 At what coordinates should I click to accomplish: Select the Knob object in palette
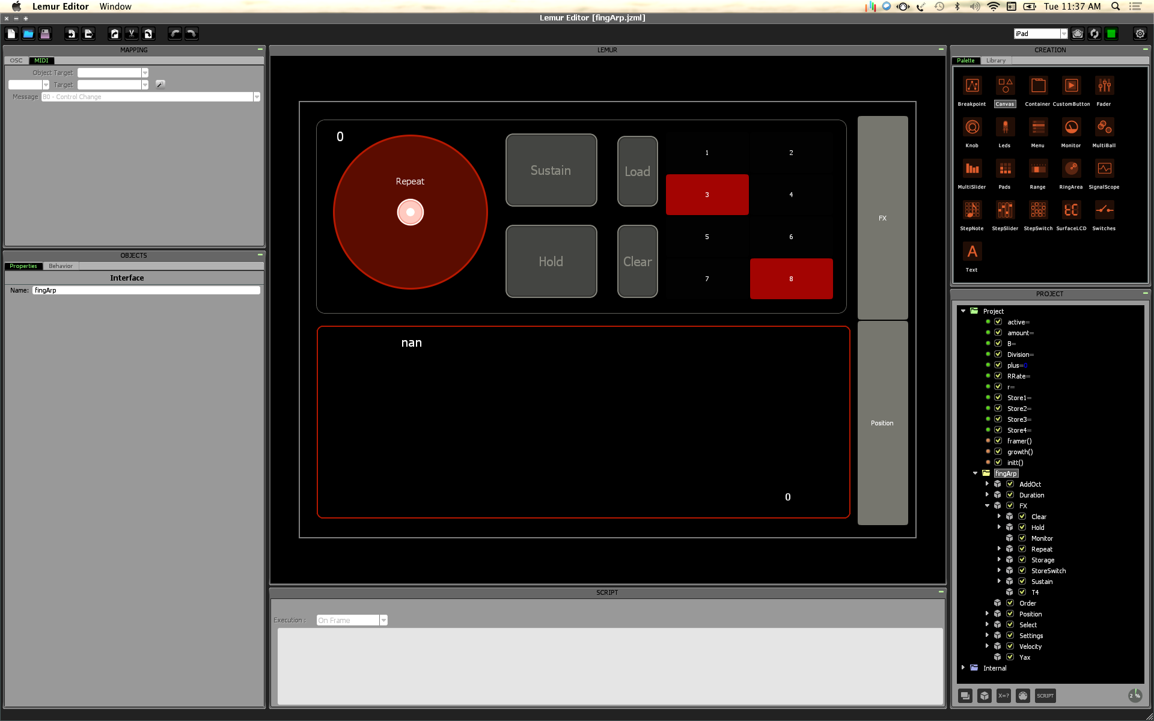[x=972, y=127]
